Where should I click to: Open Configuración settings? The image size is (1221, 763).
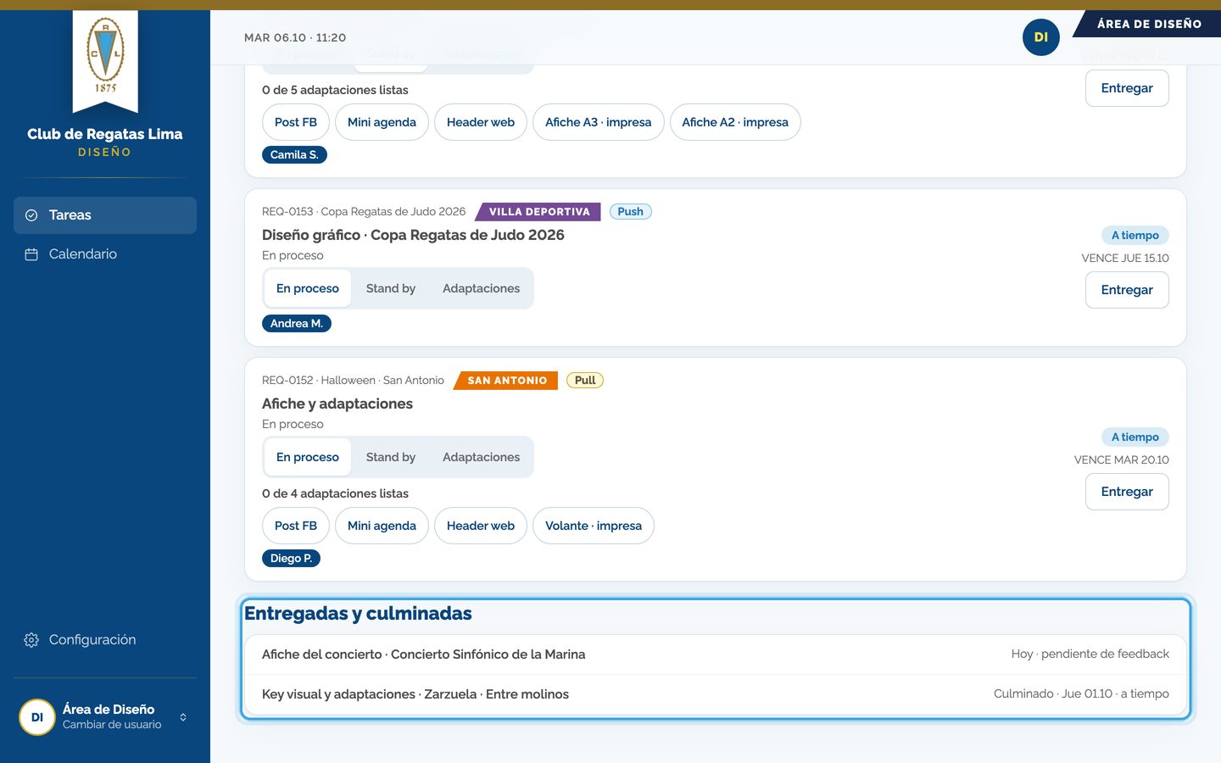click(x=105, y=640)
